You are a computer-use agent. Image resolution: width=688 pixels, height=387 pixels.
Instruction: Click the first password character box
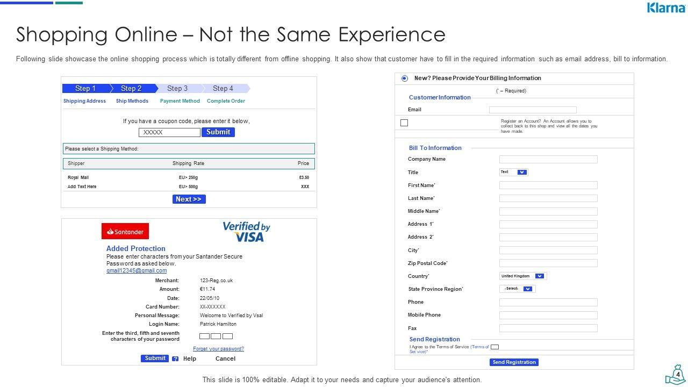click(205, 336)
